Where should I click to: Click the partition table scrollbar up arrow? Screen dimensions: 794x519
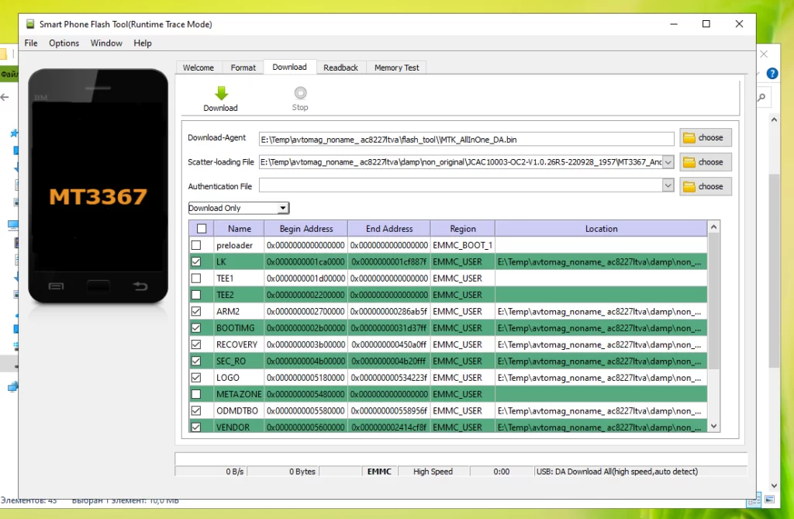pyautogui.click(x=713, y=227)
